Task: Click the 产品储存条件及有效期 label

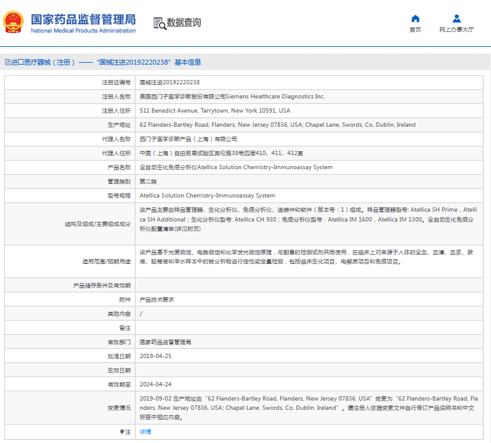Action: pyautogui.click(x=102, y=285)
